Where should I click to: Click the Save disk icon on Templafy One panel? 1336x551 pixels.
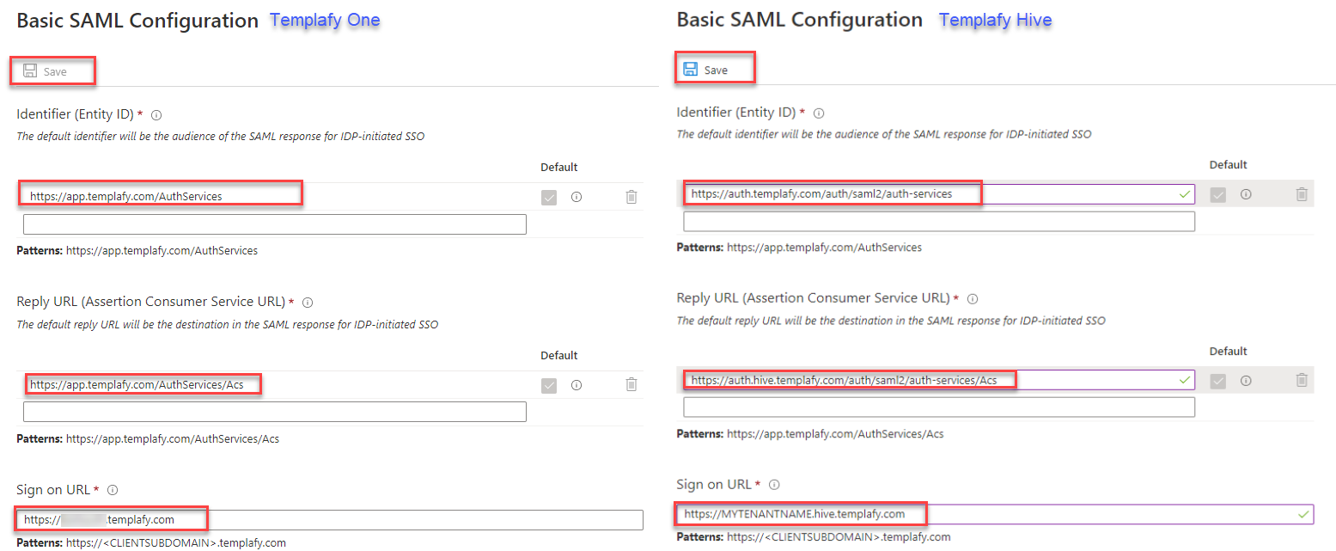pos(32,71)
